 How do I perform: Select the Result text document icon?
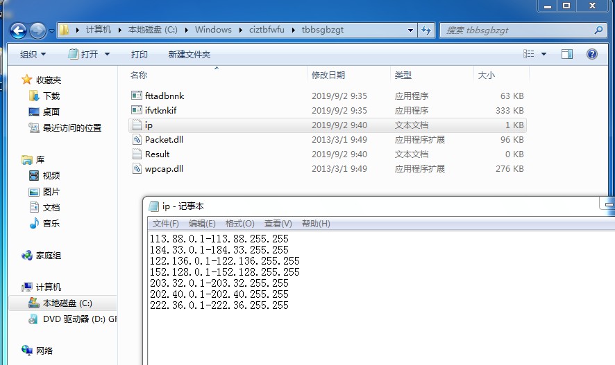137,154
